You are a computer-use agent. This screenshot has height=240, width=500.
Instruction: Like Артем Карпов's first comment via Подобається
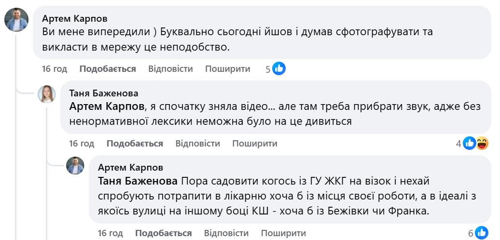pyautogui.click(x=108, y=69)
